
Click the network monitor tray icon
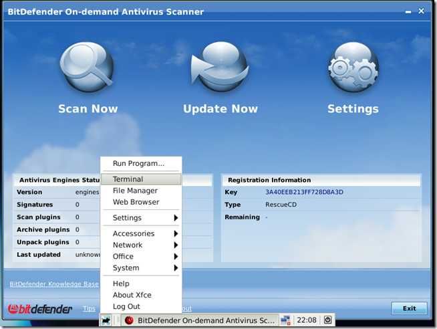tap(286, 320)
